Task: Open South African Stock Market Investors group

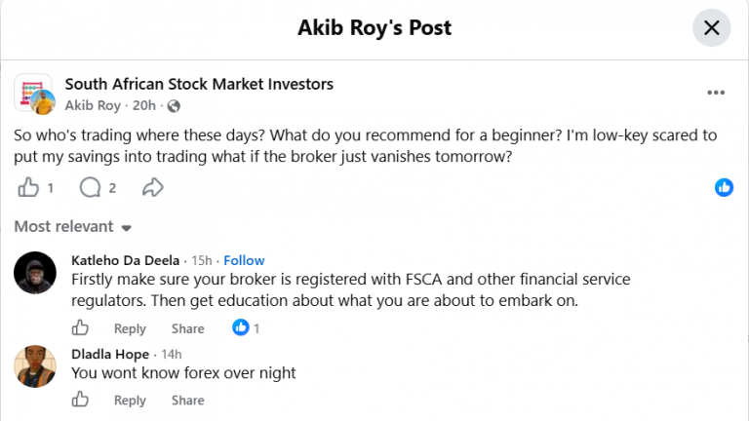Action: tap(199, 84)
